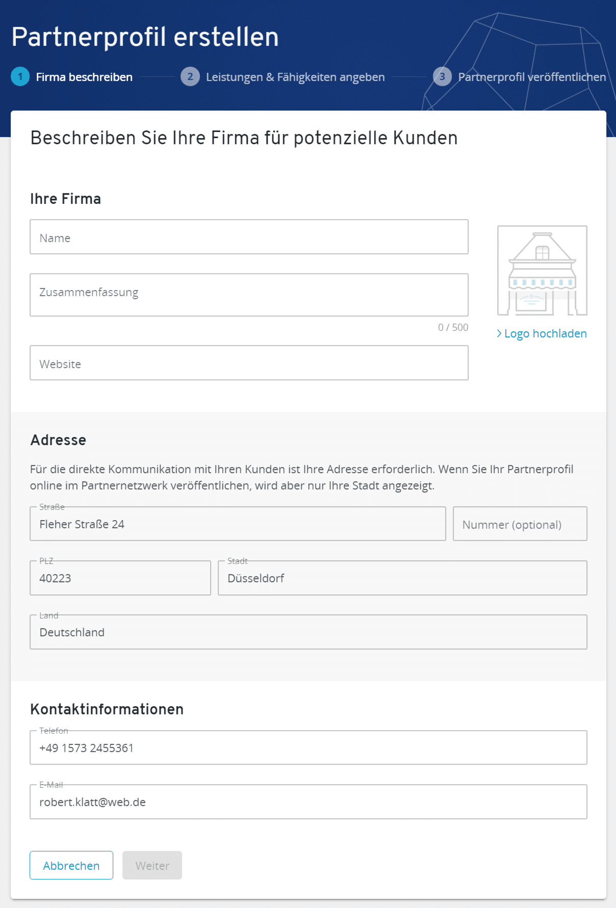Click the E-Mail field
This screenshot has height=908, width=616.
309,802
